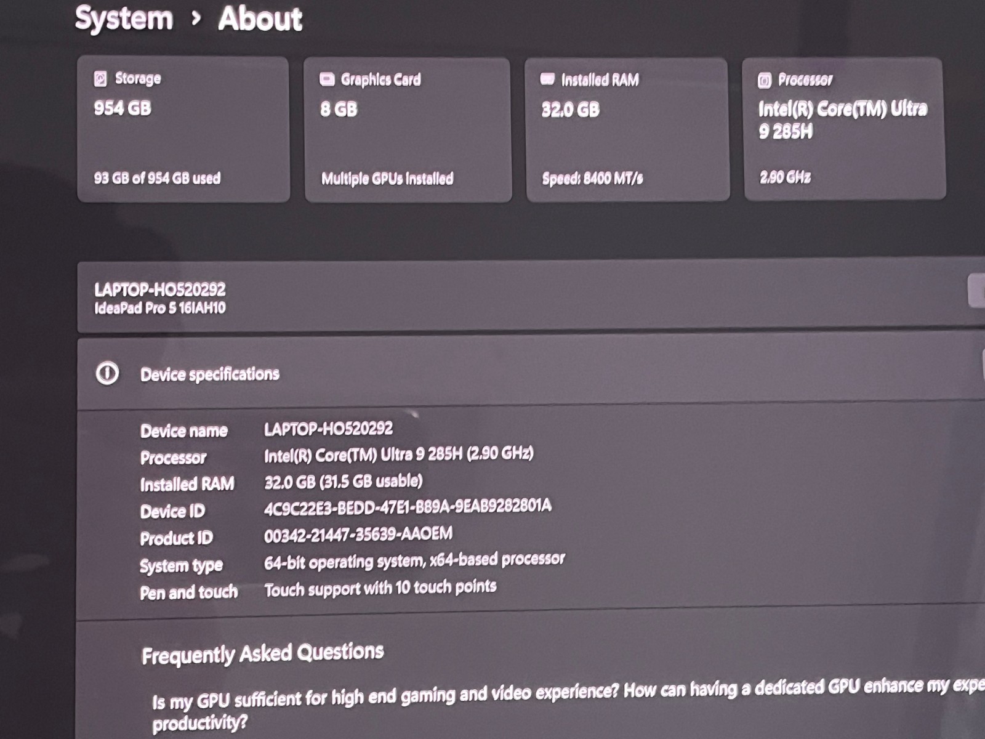Click the "Product ID" row label

pyautogui.click(x=177, y=538)
